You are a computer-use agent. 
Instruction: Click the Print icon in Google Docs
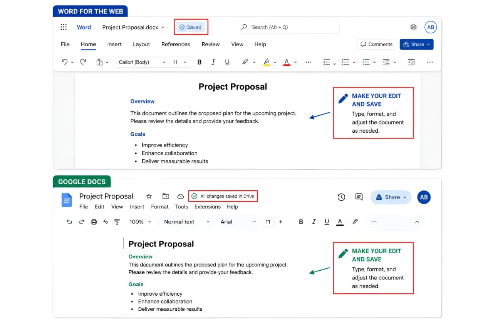coord(94,222)
